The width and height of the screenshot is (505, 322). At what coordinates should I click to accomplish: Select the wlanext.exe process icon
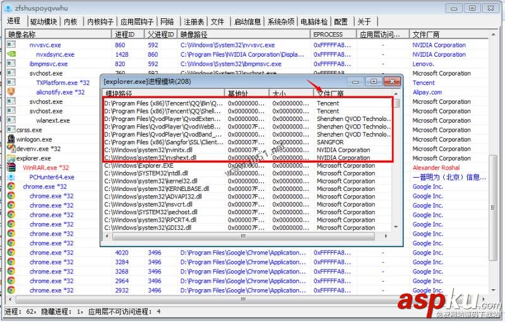click(x=11, y=120)
